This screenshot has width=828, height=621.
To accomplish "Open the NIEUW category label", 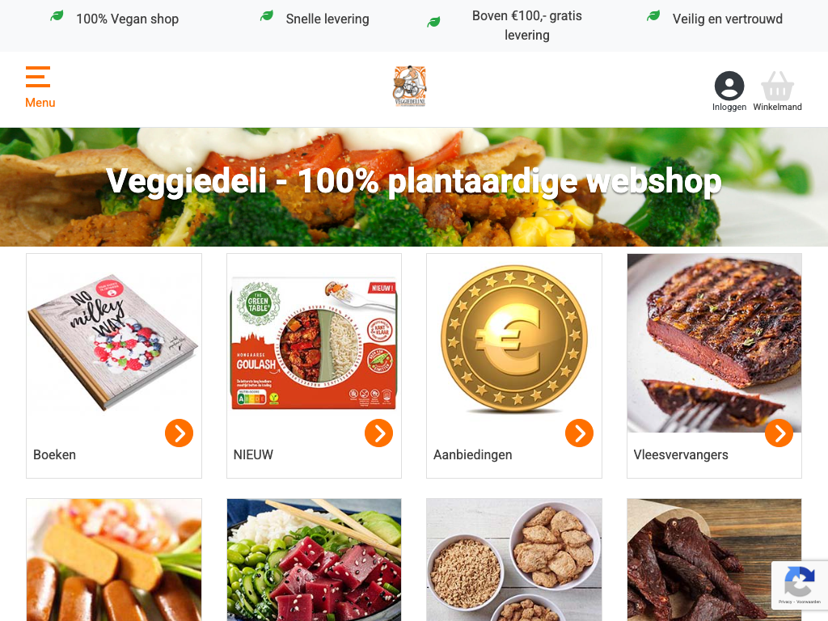I will [253, 454].
